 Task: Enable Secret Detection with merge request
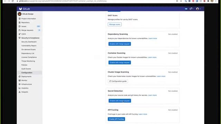coord(120,101)
